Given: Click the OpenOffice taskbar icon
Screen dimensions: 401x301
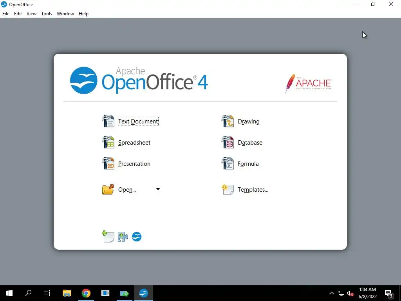Looking at the screenshot, I should coord(143,293).
